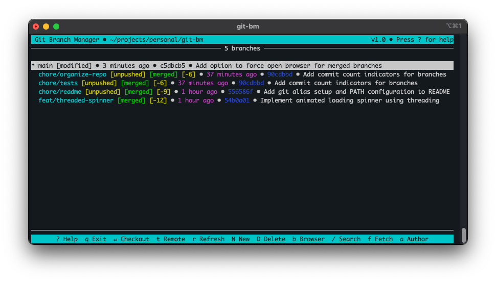Click the [unpushed] tag on chore/readme
The width and height of the screenshot is (496, 282).
pyautogui.click(x=103, y=92)
